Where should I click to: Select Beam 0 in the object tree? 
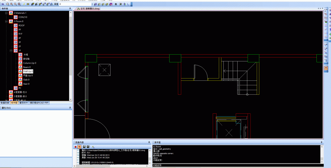[27, 67]
